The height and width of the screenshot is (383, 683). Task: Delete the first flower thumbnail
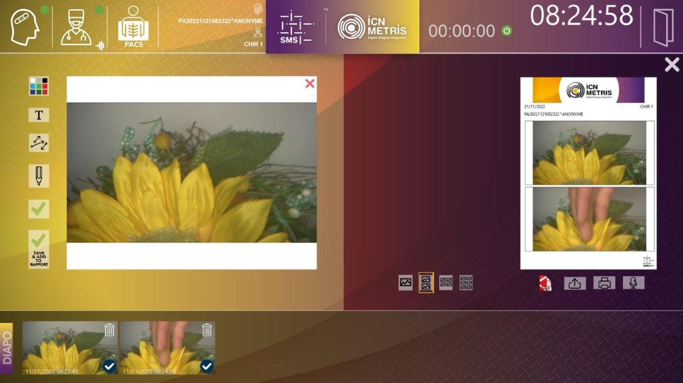(110, 330)
